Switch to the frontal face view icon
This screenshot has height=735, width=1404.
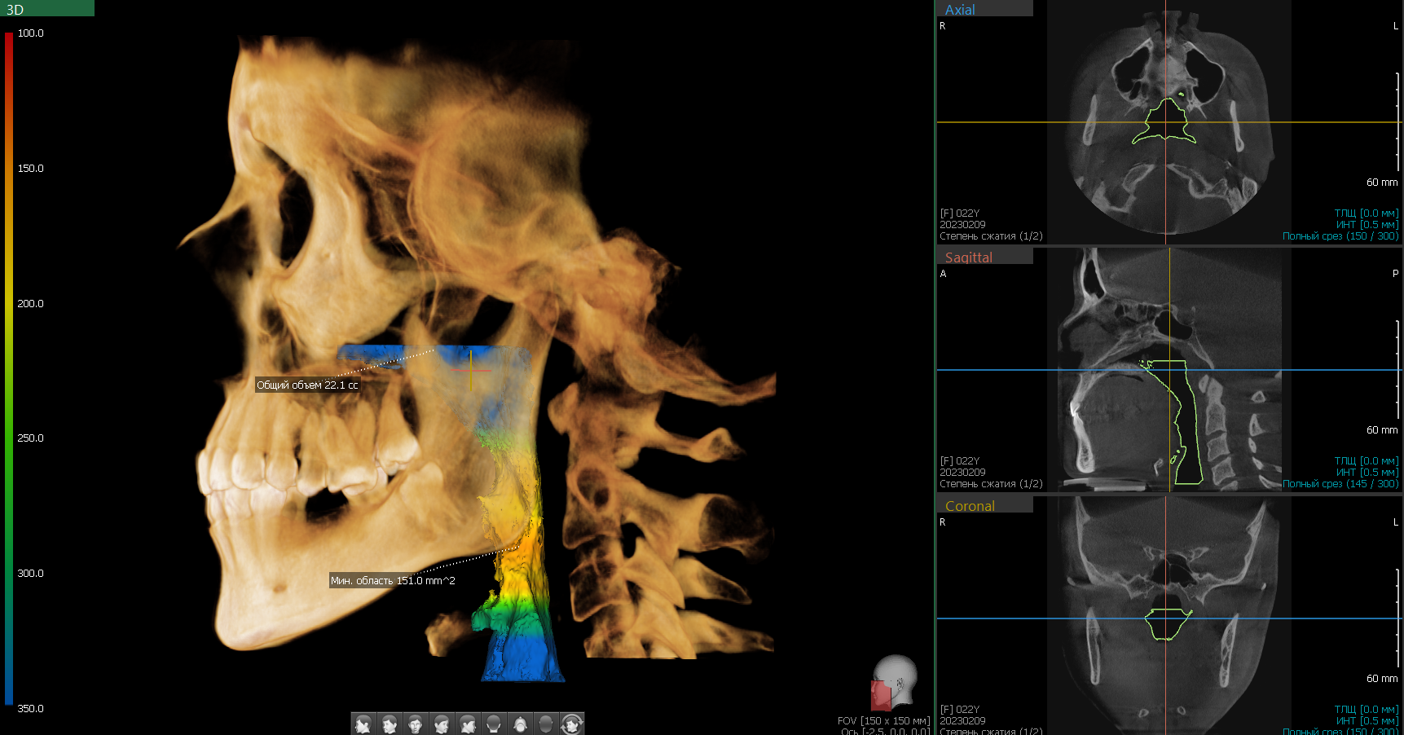click(x=416, y=724)
